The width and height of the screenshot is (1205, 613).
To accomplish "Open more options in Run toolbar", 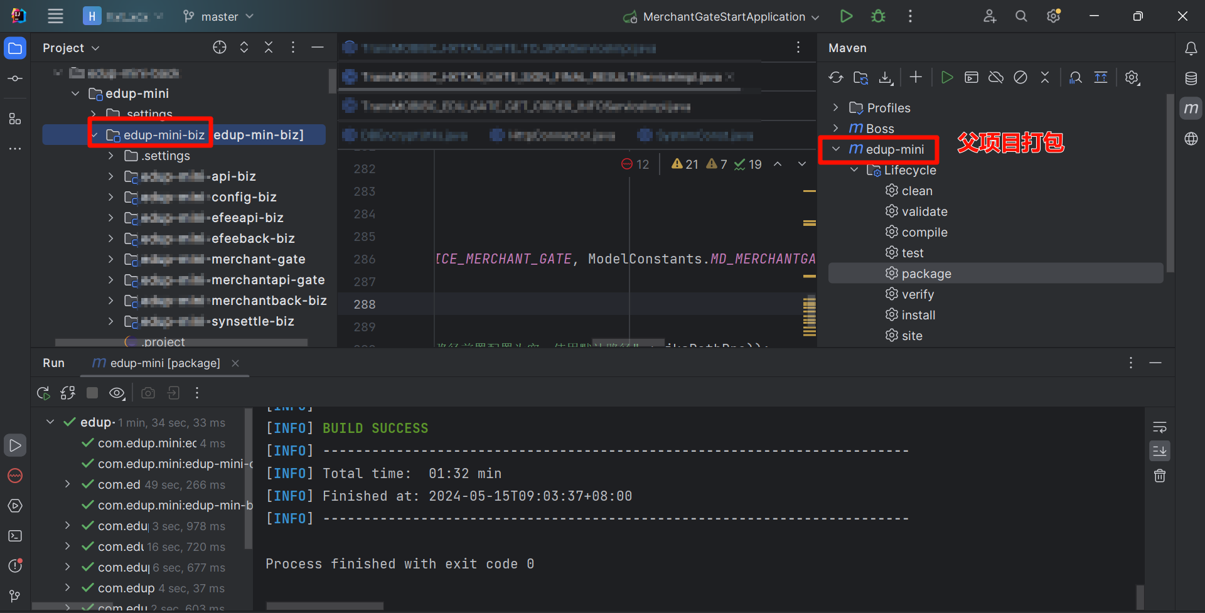I will [197, 393].
